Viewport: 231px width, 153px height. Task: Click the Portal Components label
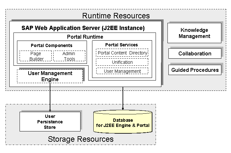52,45
